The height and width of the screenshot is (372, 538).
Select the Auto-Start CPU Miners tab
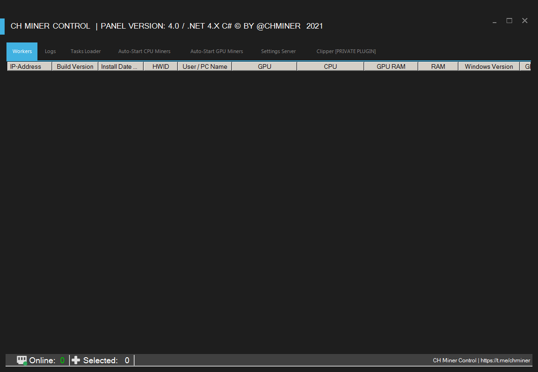click(144, 51)
